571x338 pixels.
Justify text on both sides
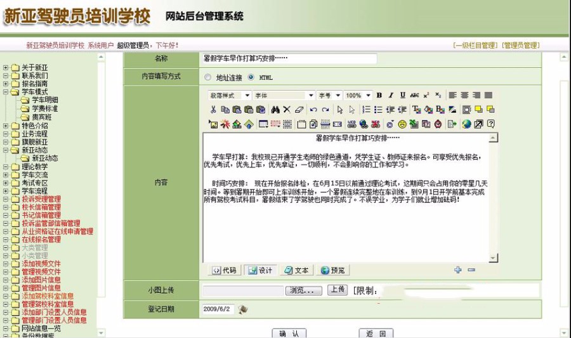pos(489,95)
